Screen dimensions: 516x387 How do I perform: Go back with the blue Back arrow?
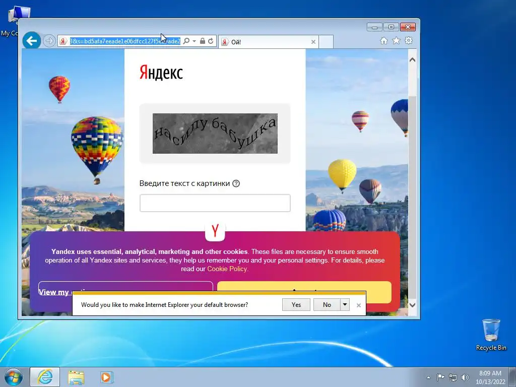32,41
